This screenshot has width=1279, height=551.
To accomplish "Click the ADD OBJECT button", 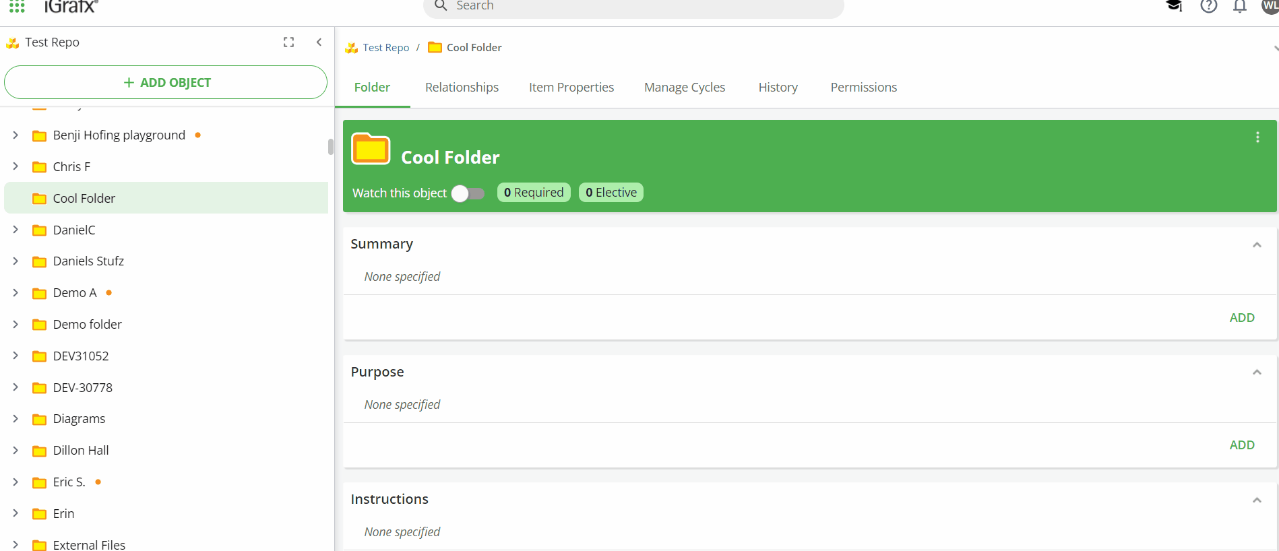I will click(166, 82).
